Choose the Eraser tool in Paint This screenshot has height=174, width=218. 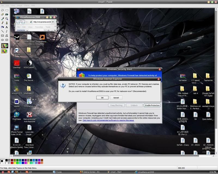click(x=2, y=14)
